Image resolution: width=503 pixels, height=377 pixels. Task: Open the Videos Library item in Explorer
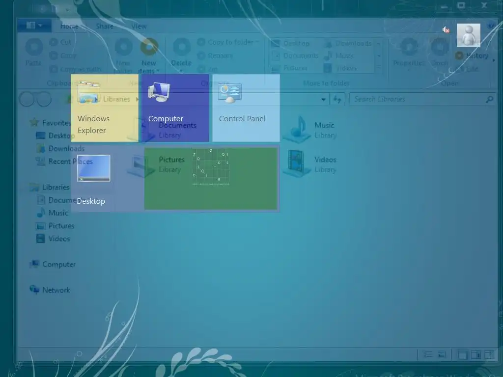coord(309,164)
